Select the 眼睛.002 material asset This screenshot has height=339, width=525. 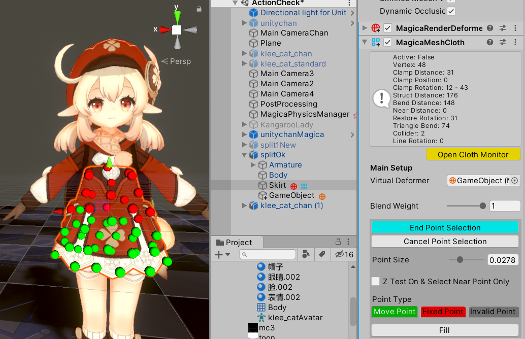point(284,277)
